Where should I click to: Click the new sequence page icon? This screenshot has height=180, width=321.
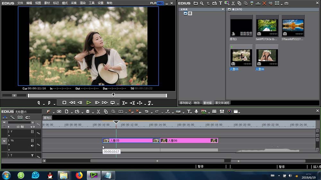pos(66,111)
